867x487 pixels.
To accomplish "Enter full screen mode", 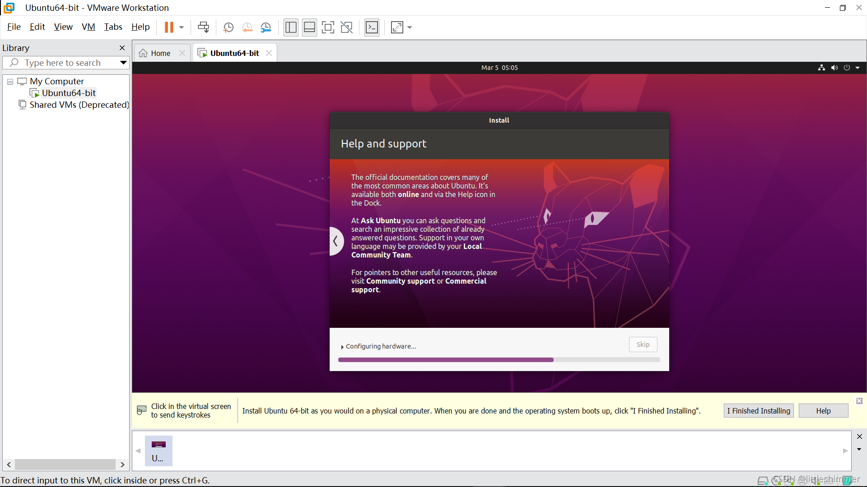I will click(328, 28).
